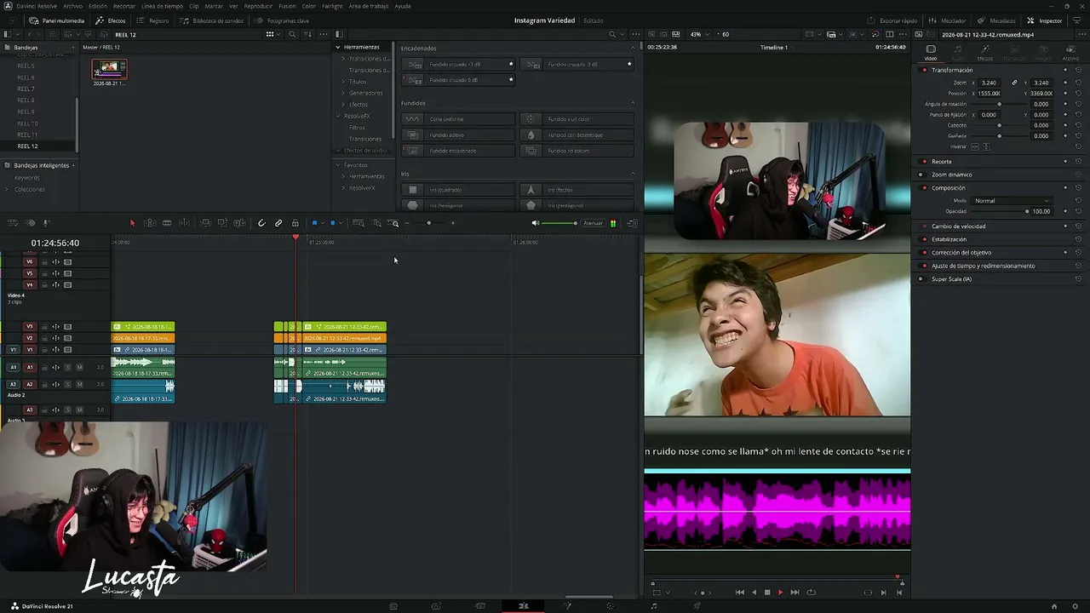
Task: Adjust the Opacidad slider
Action: coord(1001,211)
